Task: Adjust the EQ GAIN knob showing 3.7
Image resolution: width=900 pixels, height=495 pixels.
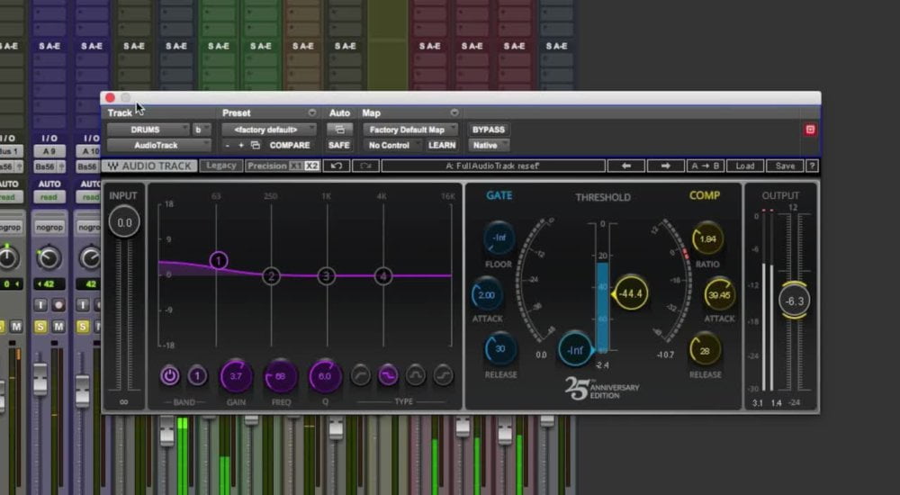Action: [x=236, y=377]
